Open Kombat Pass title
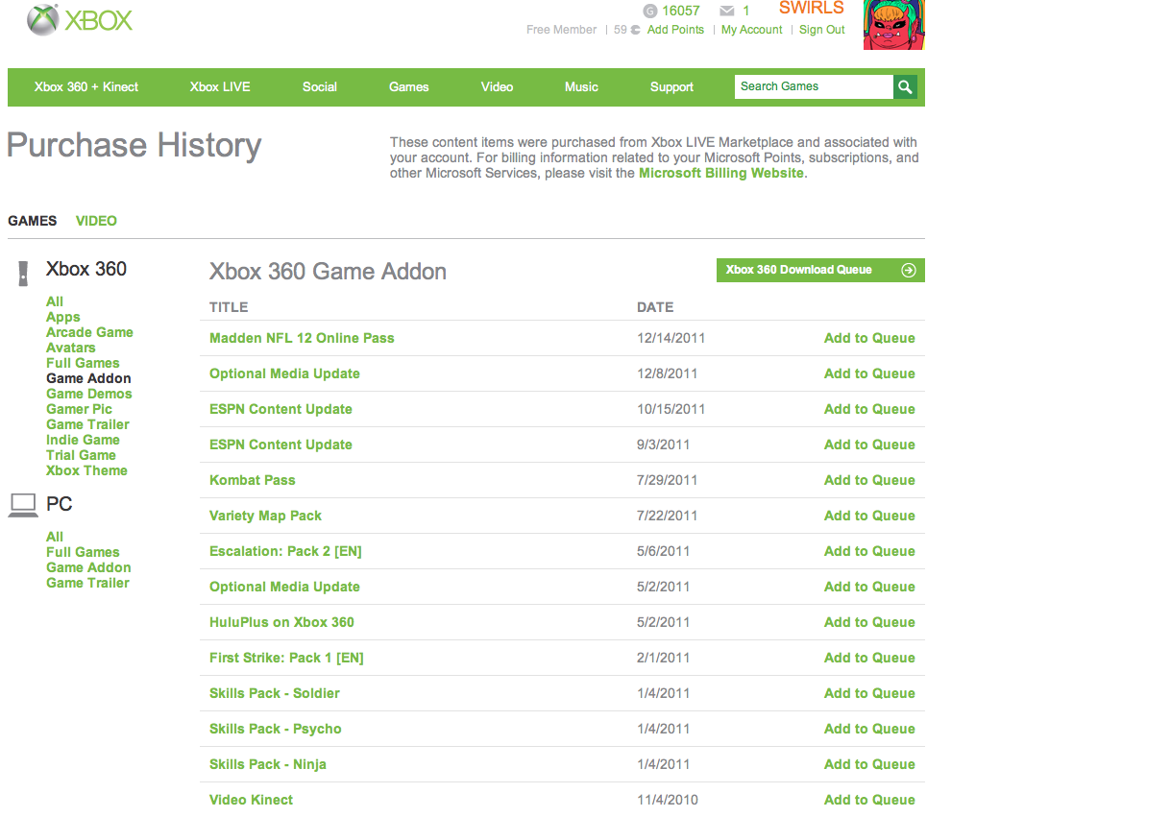Image resolution: width=1171 pixels, height=817 pixels. coord(253,480)
